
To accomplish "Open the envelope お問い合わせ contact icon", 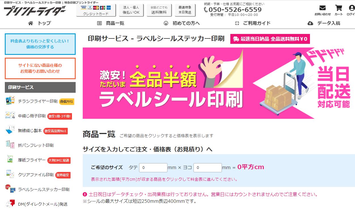I will click(x=322, y=8).
